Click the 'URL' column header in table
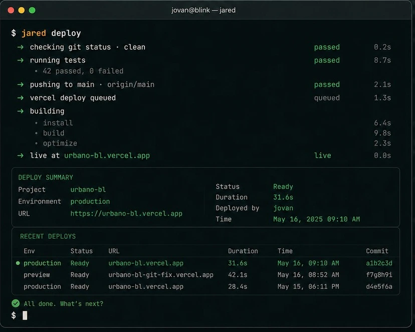415x332 pixels. click(x=114, y=251)
